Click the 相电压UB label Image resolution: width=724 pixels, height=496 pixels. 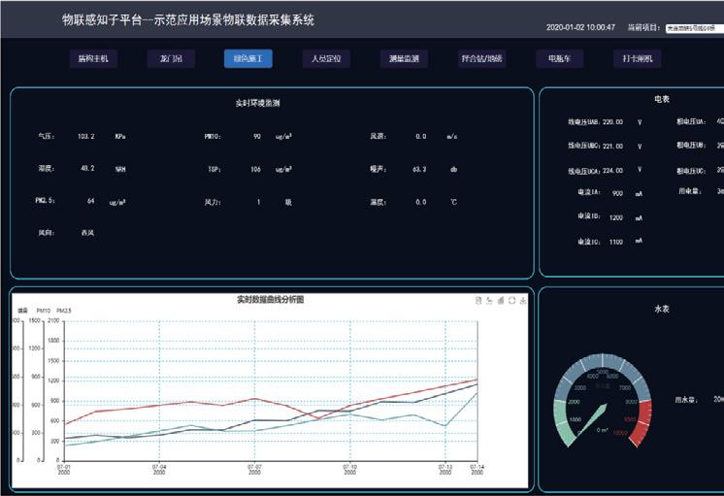click(x=691, y=145)
